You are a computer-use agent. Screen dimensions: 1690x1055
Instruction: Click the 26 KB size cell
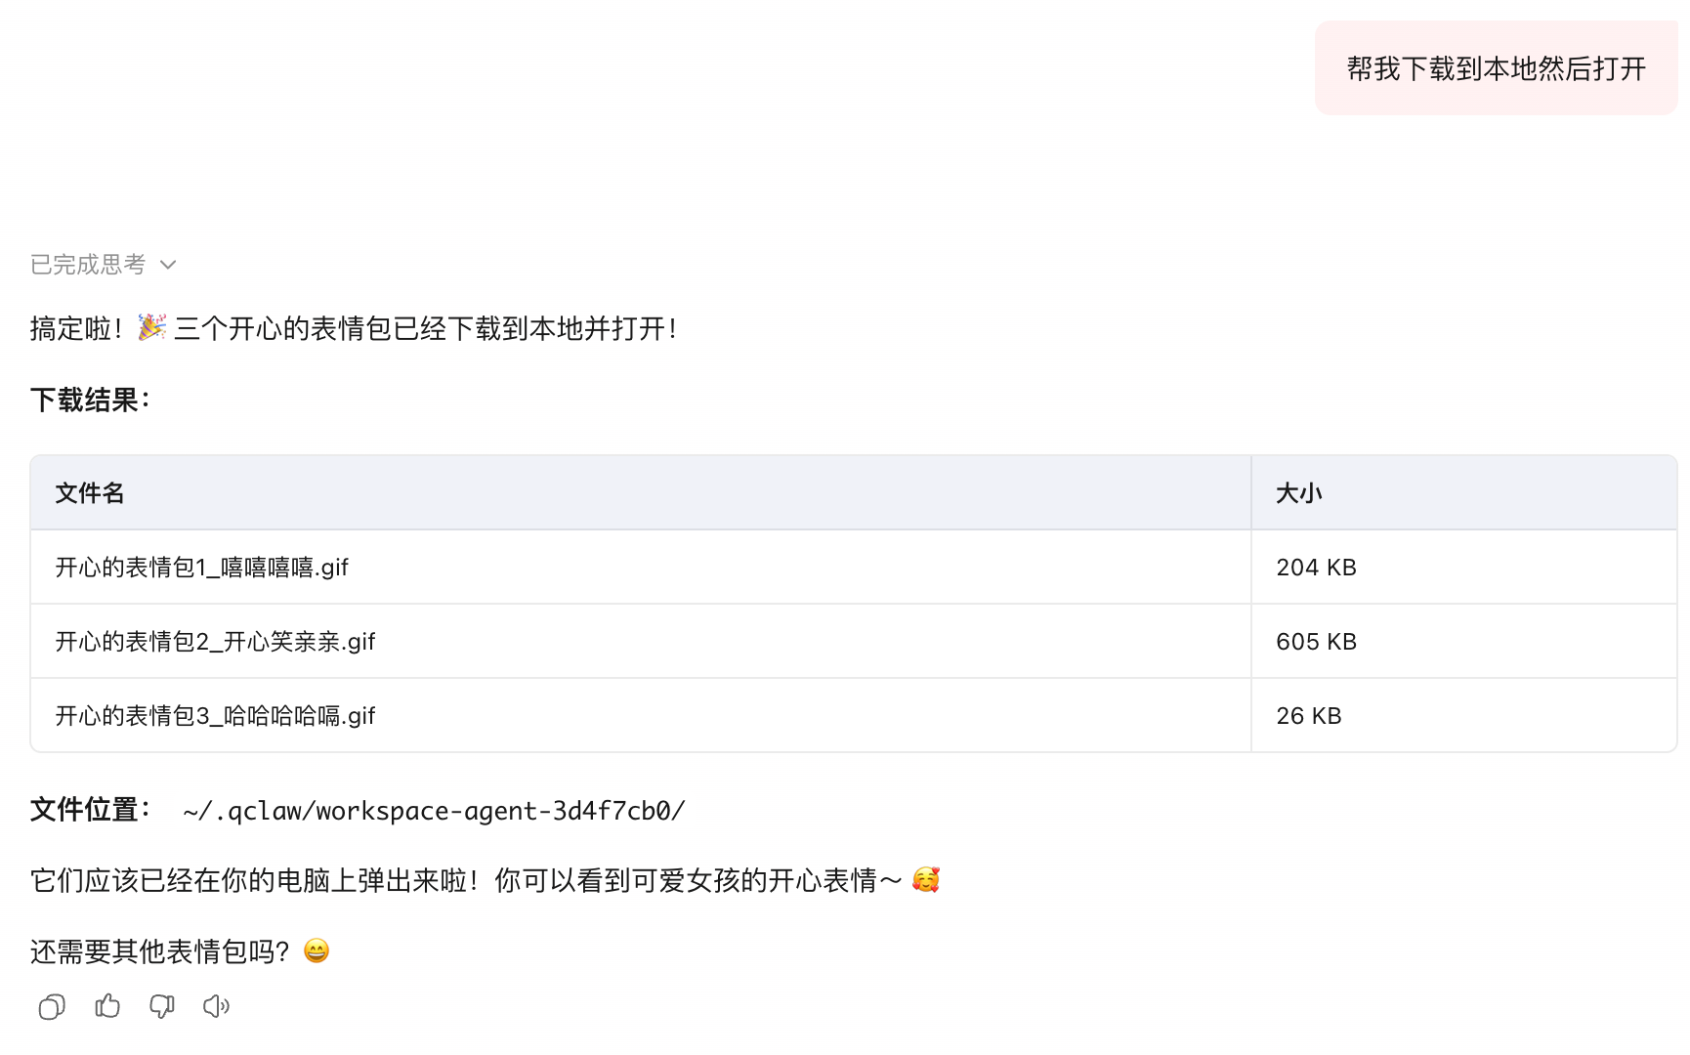1308,716
